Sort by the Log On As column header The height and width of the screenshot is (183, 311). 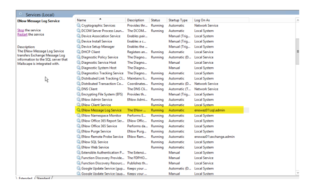tap(221, 20)
